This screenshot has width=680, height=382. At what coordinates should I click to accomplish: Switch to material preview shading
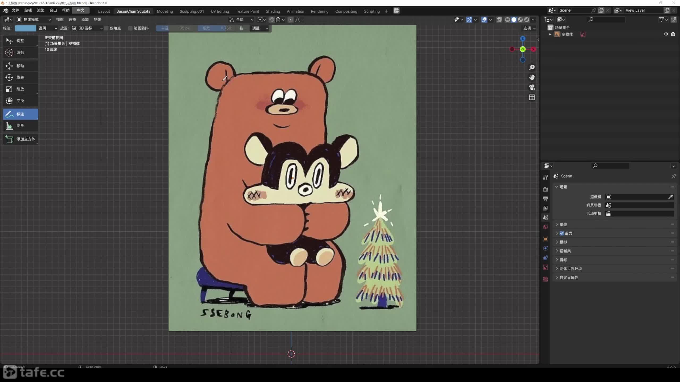(x=520, y=20)
